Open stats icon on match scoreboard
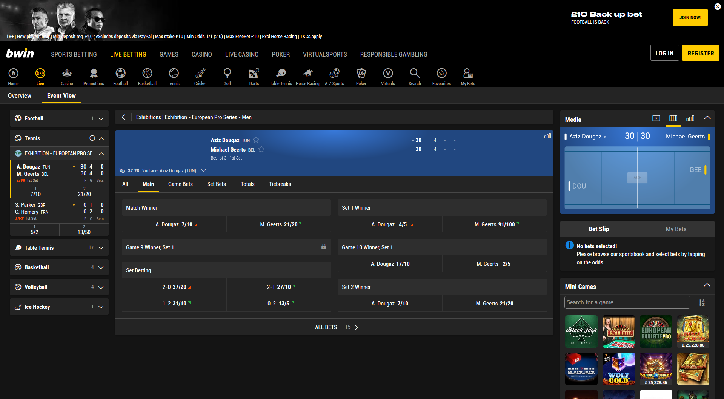Screen dimensions: 724x399 point(547,136)
